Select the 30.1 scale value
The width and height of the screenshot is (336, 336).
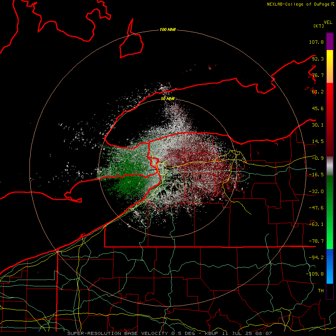point(318,125)
